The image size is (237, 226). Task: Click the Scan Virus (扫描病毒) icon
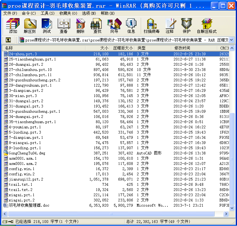click(x=151, y=26)
